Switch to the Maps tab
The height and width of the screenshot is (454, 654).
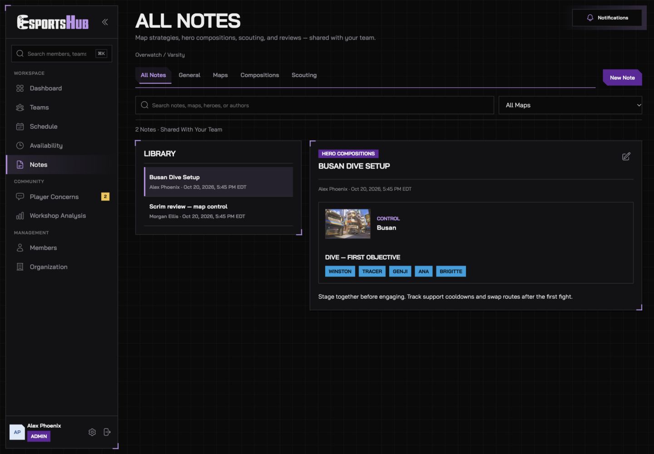(x=220, y=75)
